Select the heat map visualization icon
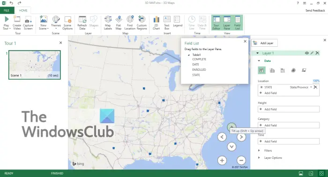Viewport: 328px width, 177px height. [x=293, y=70]
